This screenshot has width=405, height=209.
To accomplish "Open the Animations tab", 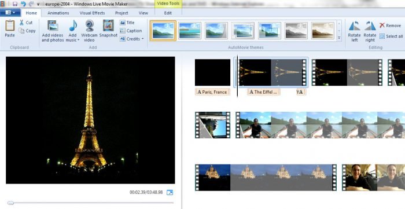I will pyautogui.click(x=58, y=13).
